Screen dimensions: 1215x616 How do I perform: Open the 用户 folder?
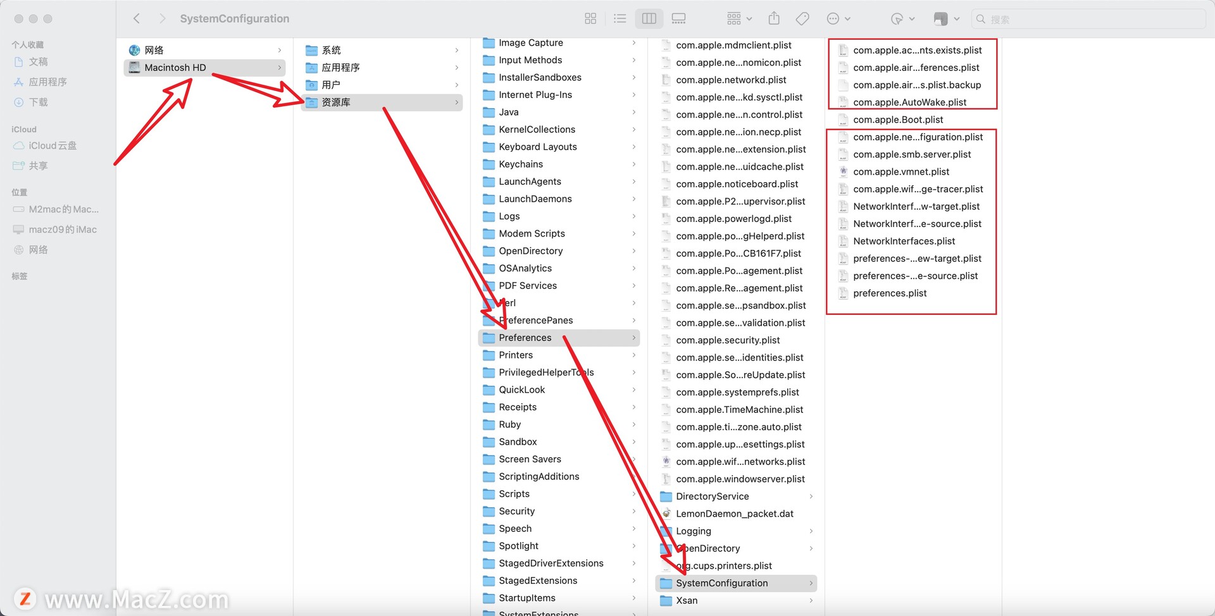pos(382,85)
